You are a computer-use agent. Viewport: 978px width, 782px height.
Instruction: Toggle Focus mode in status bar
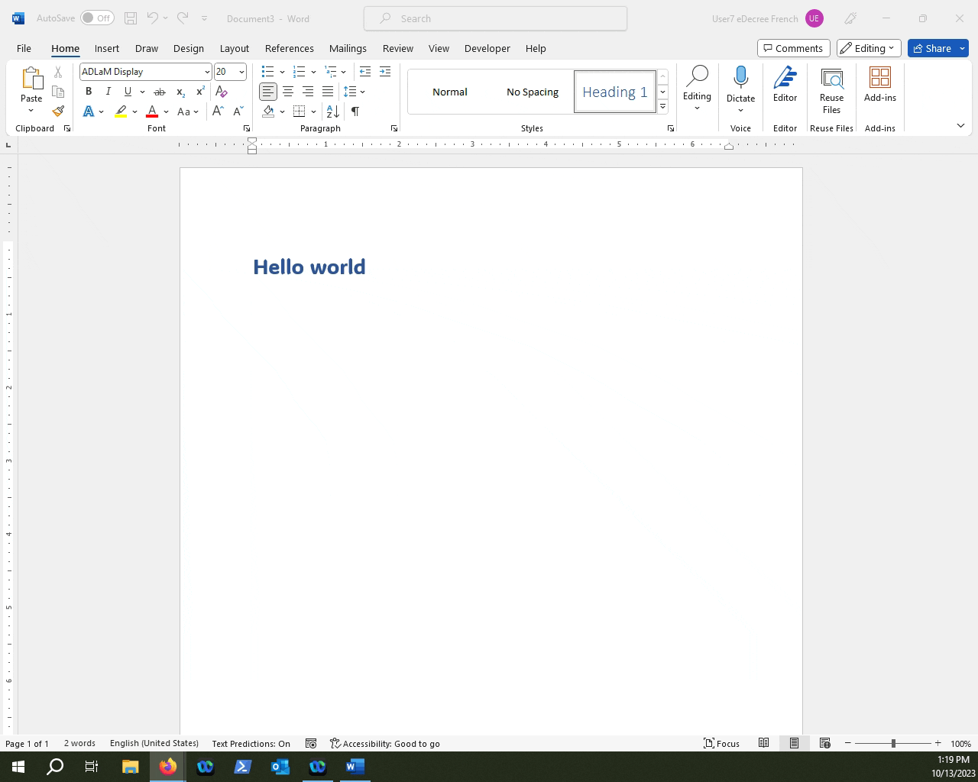[721, 743]
